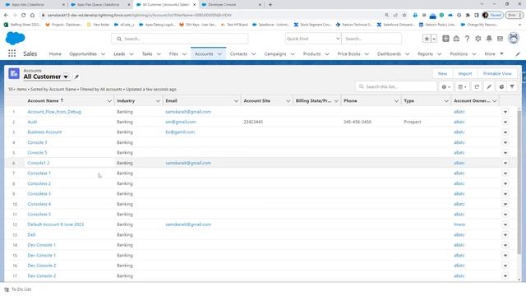Click the Business Account email link

[180, 132]
